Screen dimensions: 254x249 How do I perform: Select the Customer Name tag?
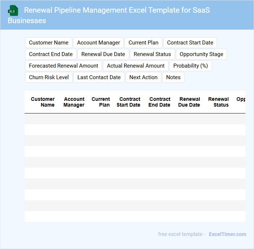pyautogui.click(x=48, y=43)
